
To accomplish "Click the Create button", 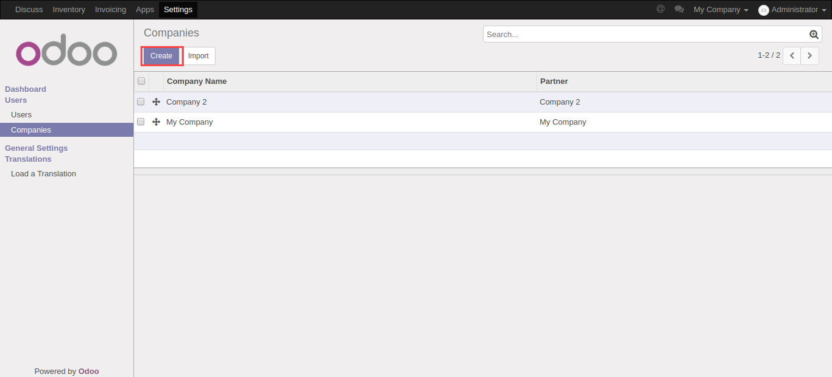I will point(161,56).
